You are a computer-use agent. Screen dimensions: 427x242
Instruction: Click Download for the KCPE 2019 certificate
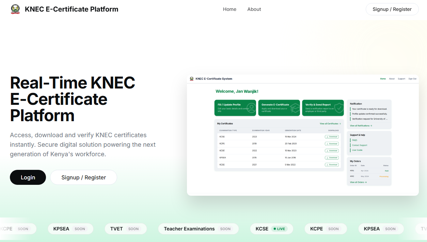pos(332,144)
